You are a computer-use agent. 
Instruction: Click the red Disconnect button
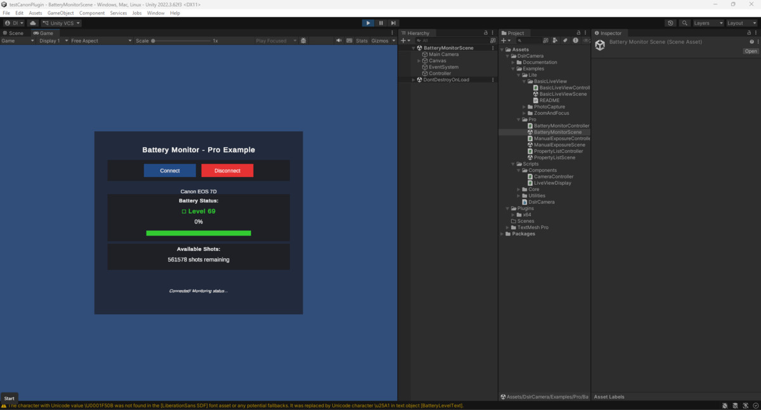[227, 170]
